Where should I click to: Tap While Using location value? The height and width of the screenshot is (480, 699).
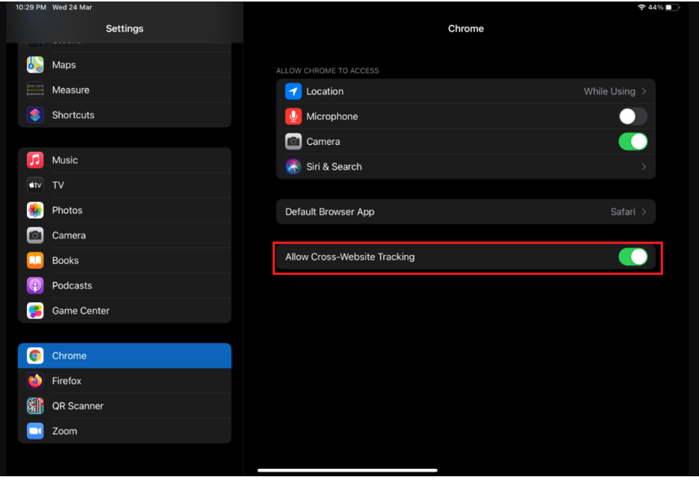tap(609, 91)
